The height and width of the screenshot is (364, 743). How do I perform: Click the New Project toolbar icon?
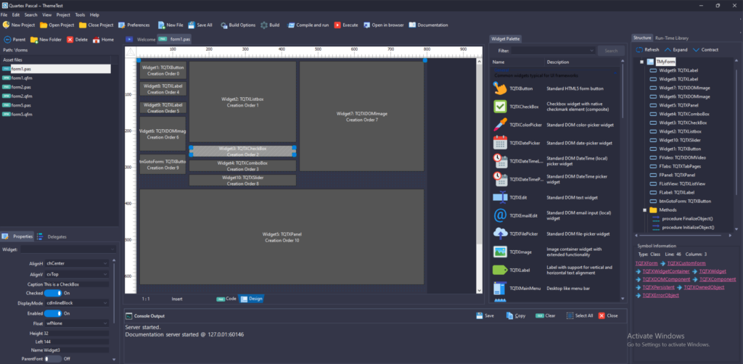6,25
